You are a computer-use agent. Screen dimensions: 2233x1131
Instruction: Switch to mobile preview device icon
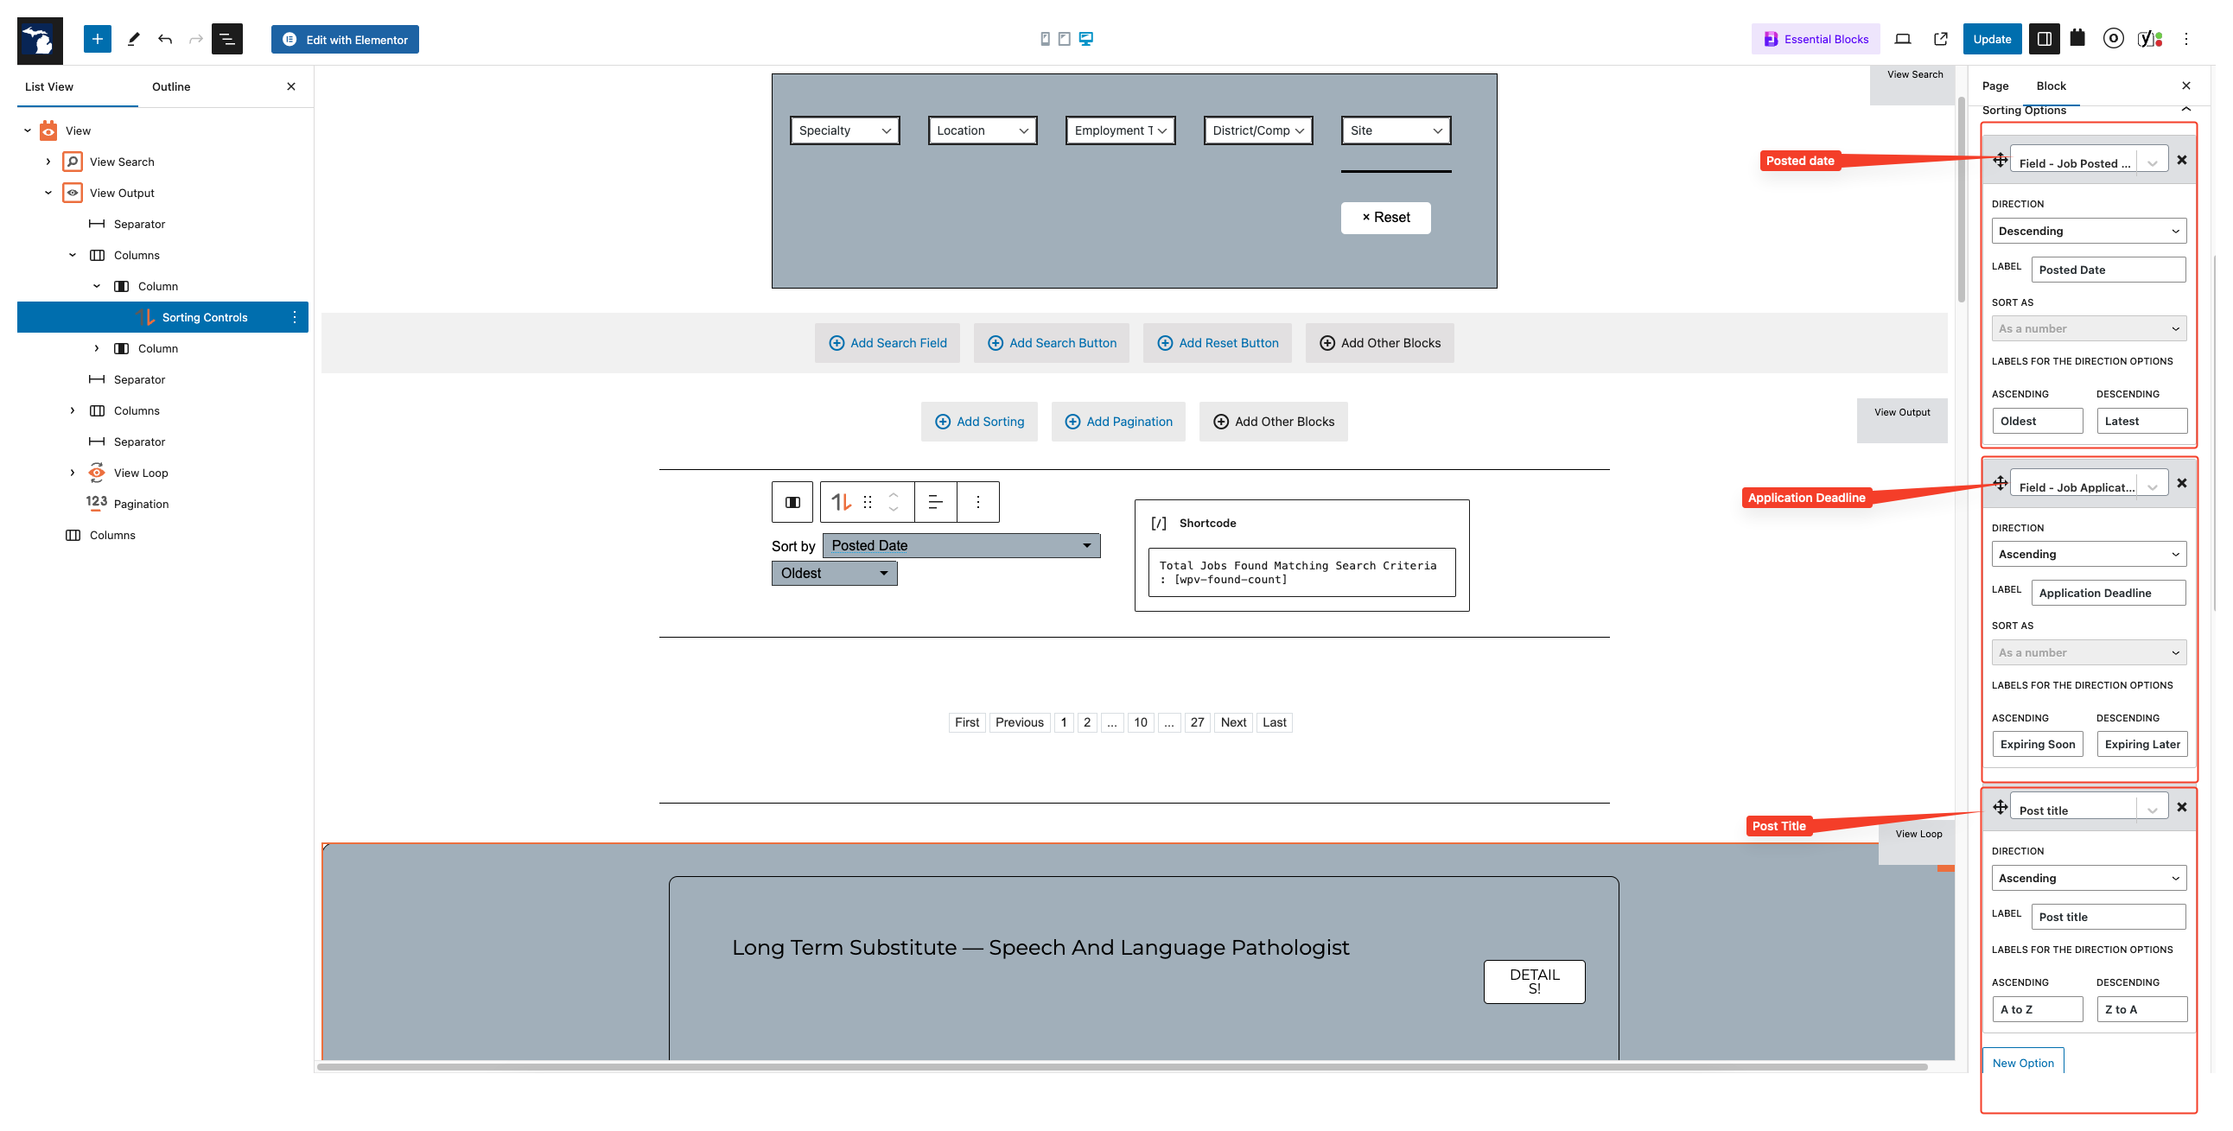pos(1045,39)
